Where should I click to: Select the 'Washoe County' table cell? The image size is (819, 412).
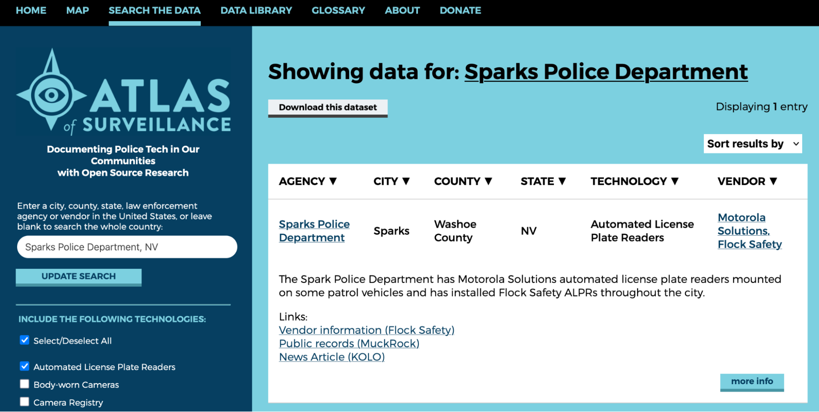click(455, 231)
